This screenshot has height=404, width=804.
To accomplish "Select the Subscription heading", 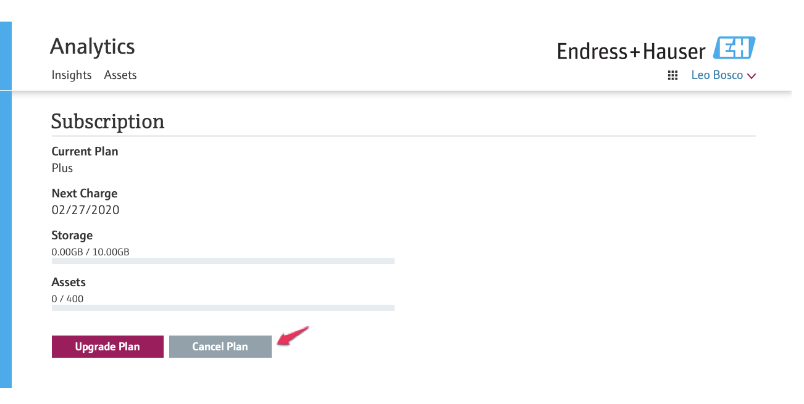I will (x=108, y=122).
